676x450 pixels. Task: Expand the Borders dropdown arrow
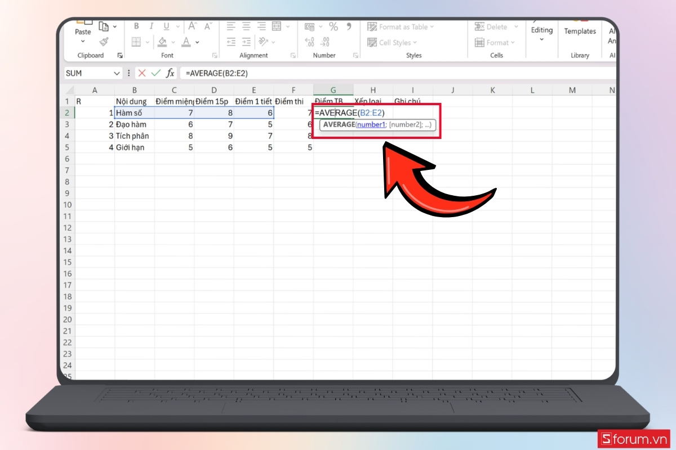tap(148, 42)
